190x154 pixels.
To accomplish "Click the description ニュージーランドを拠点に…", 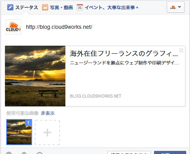I will (x=124, y=63).
